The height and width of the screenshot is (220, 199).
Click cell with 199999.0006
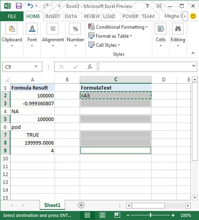33,143
